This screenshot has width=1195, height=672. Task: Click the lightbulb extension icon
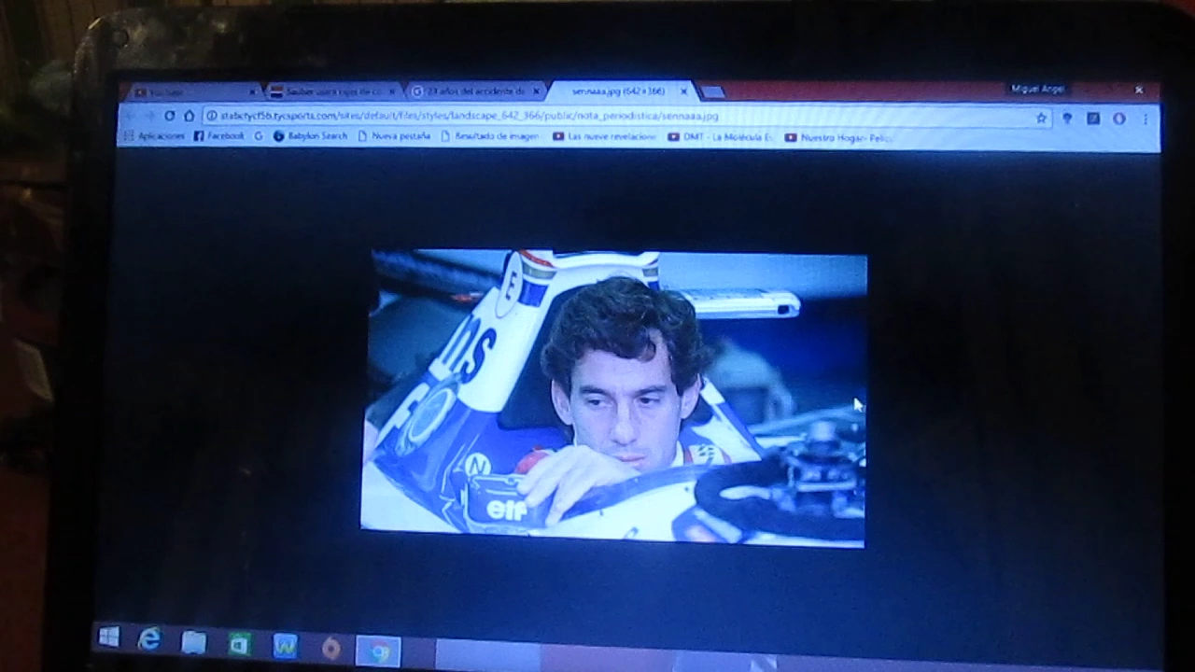[x=1067, y=119]
